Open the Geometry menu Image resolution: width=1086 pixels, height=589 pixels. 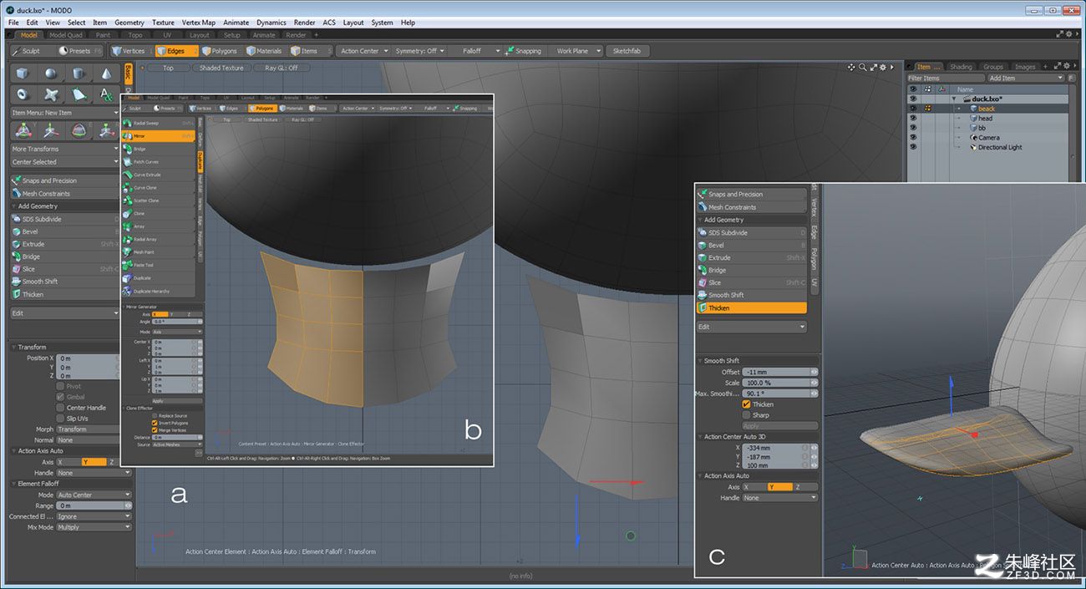(x=129, y=23)
